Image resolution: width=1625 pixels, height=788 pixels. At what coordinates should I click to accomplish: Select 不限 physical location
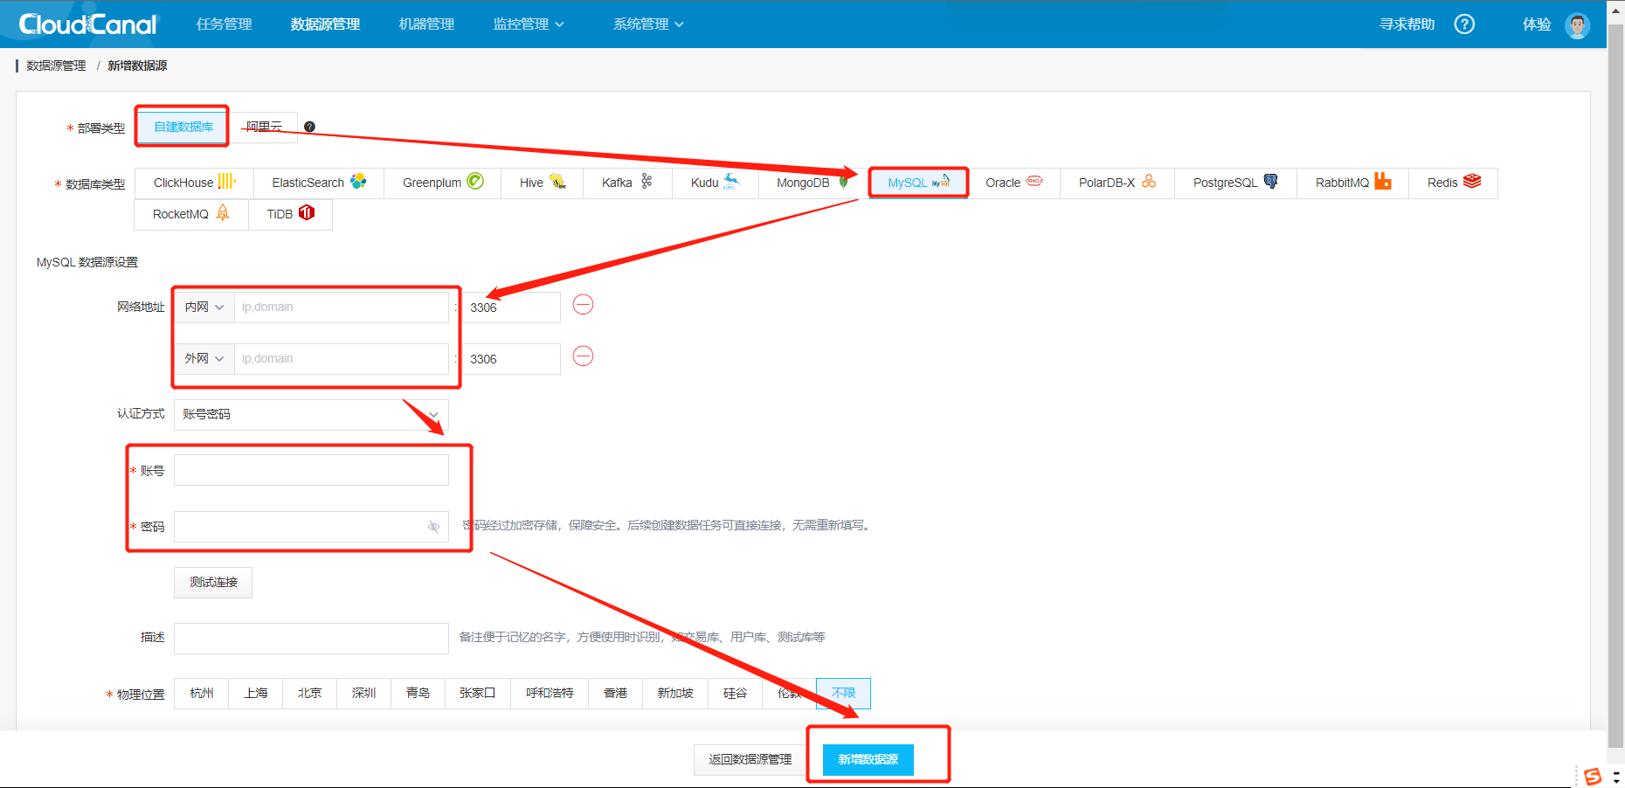(x=843, y=694)
